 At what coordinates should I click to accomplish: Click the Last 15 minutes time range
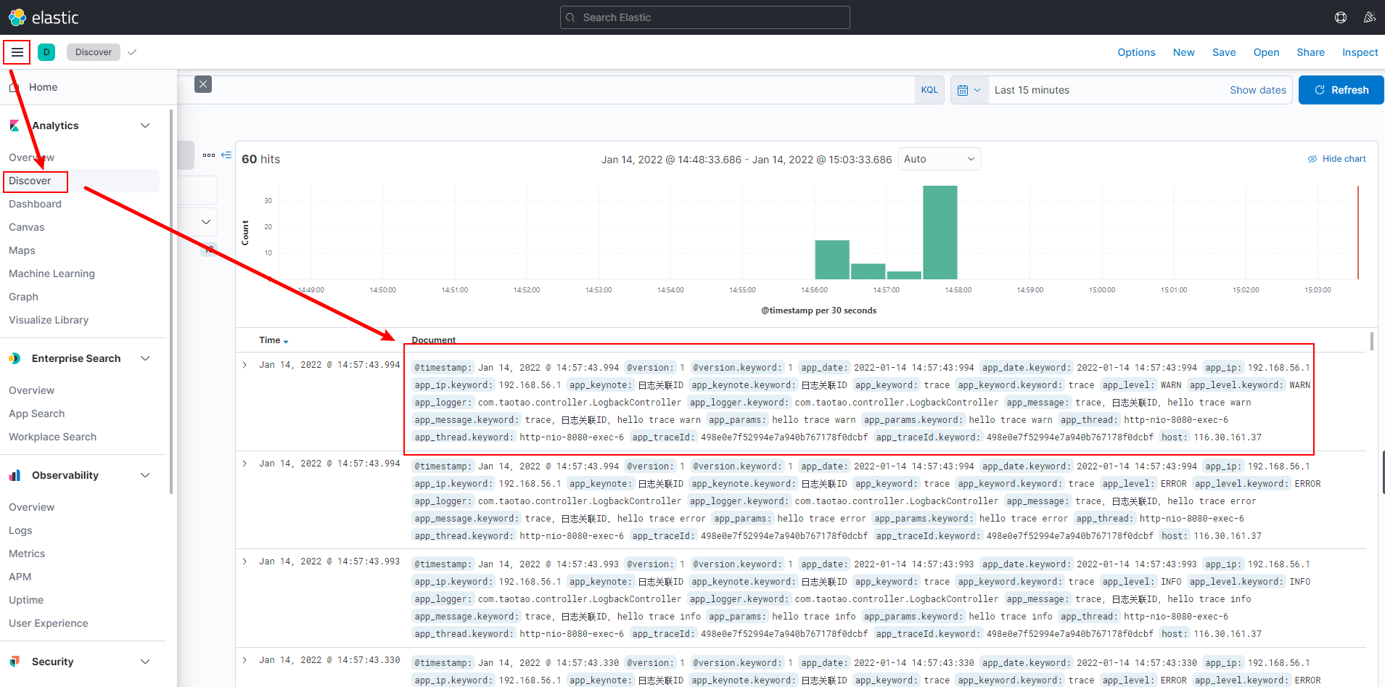[x=1032, y=90]
